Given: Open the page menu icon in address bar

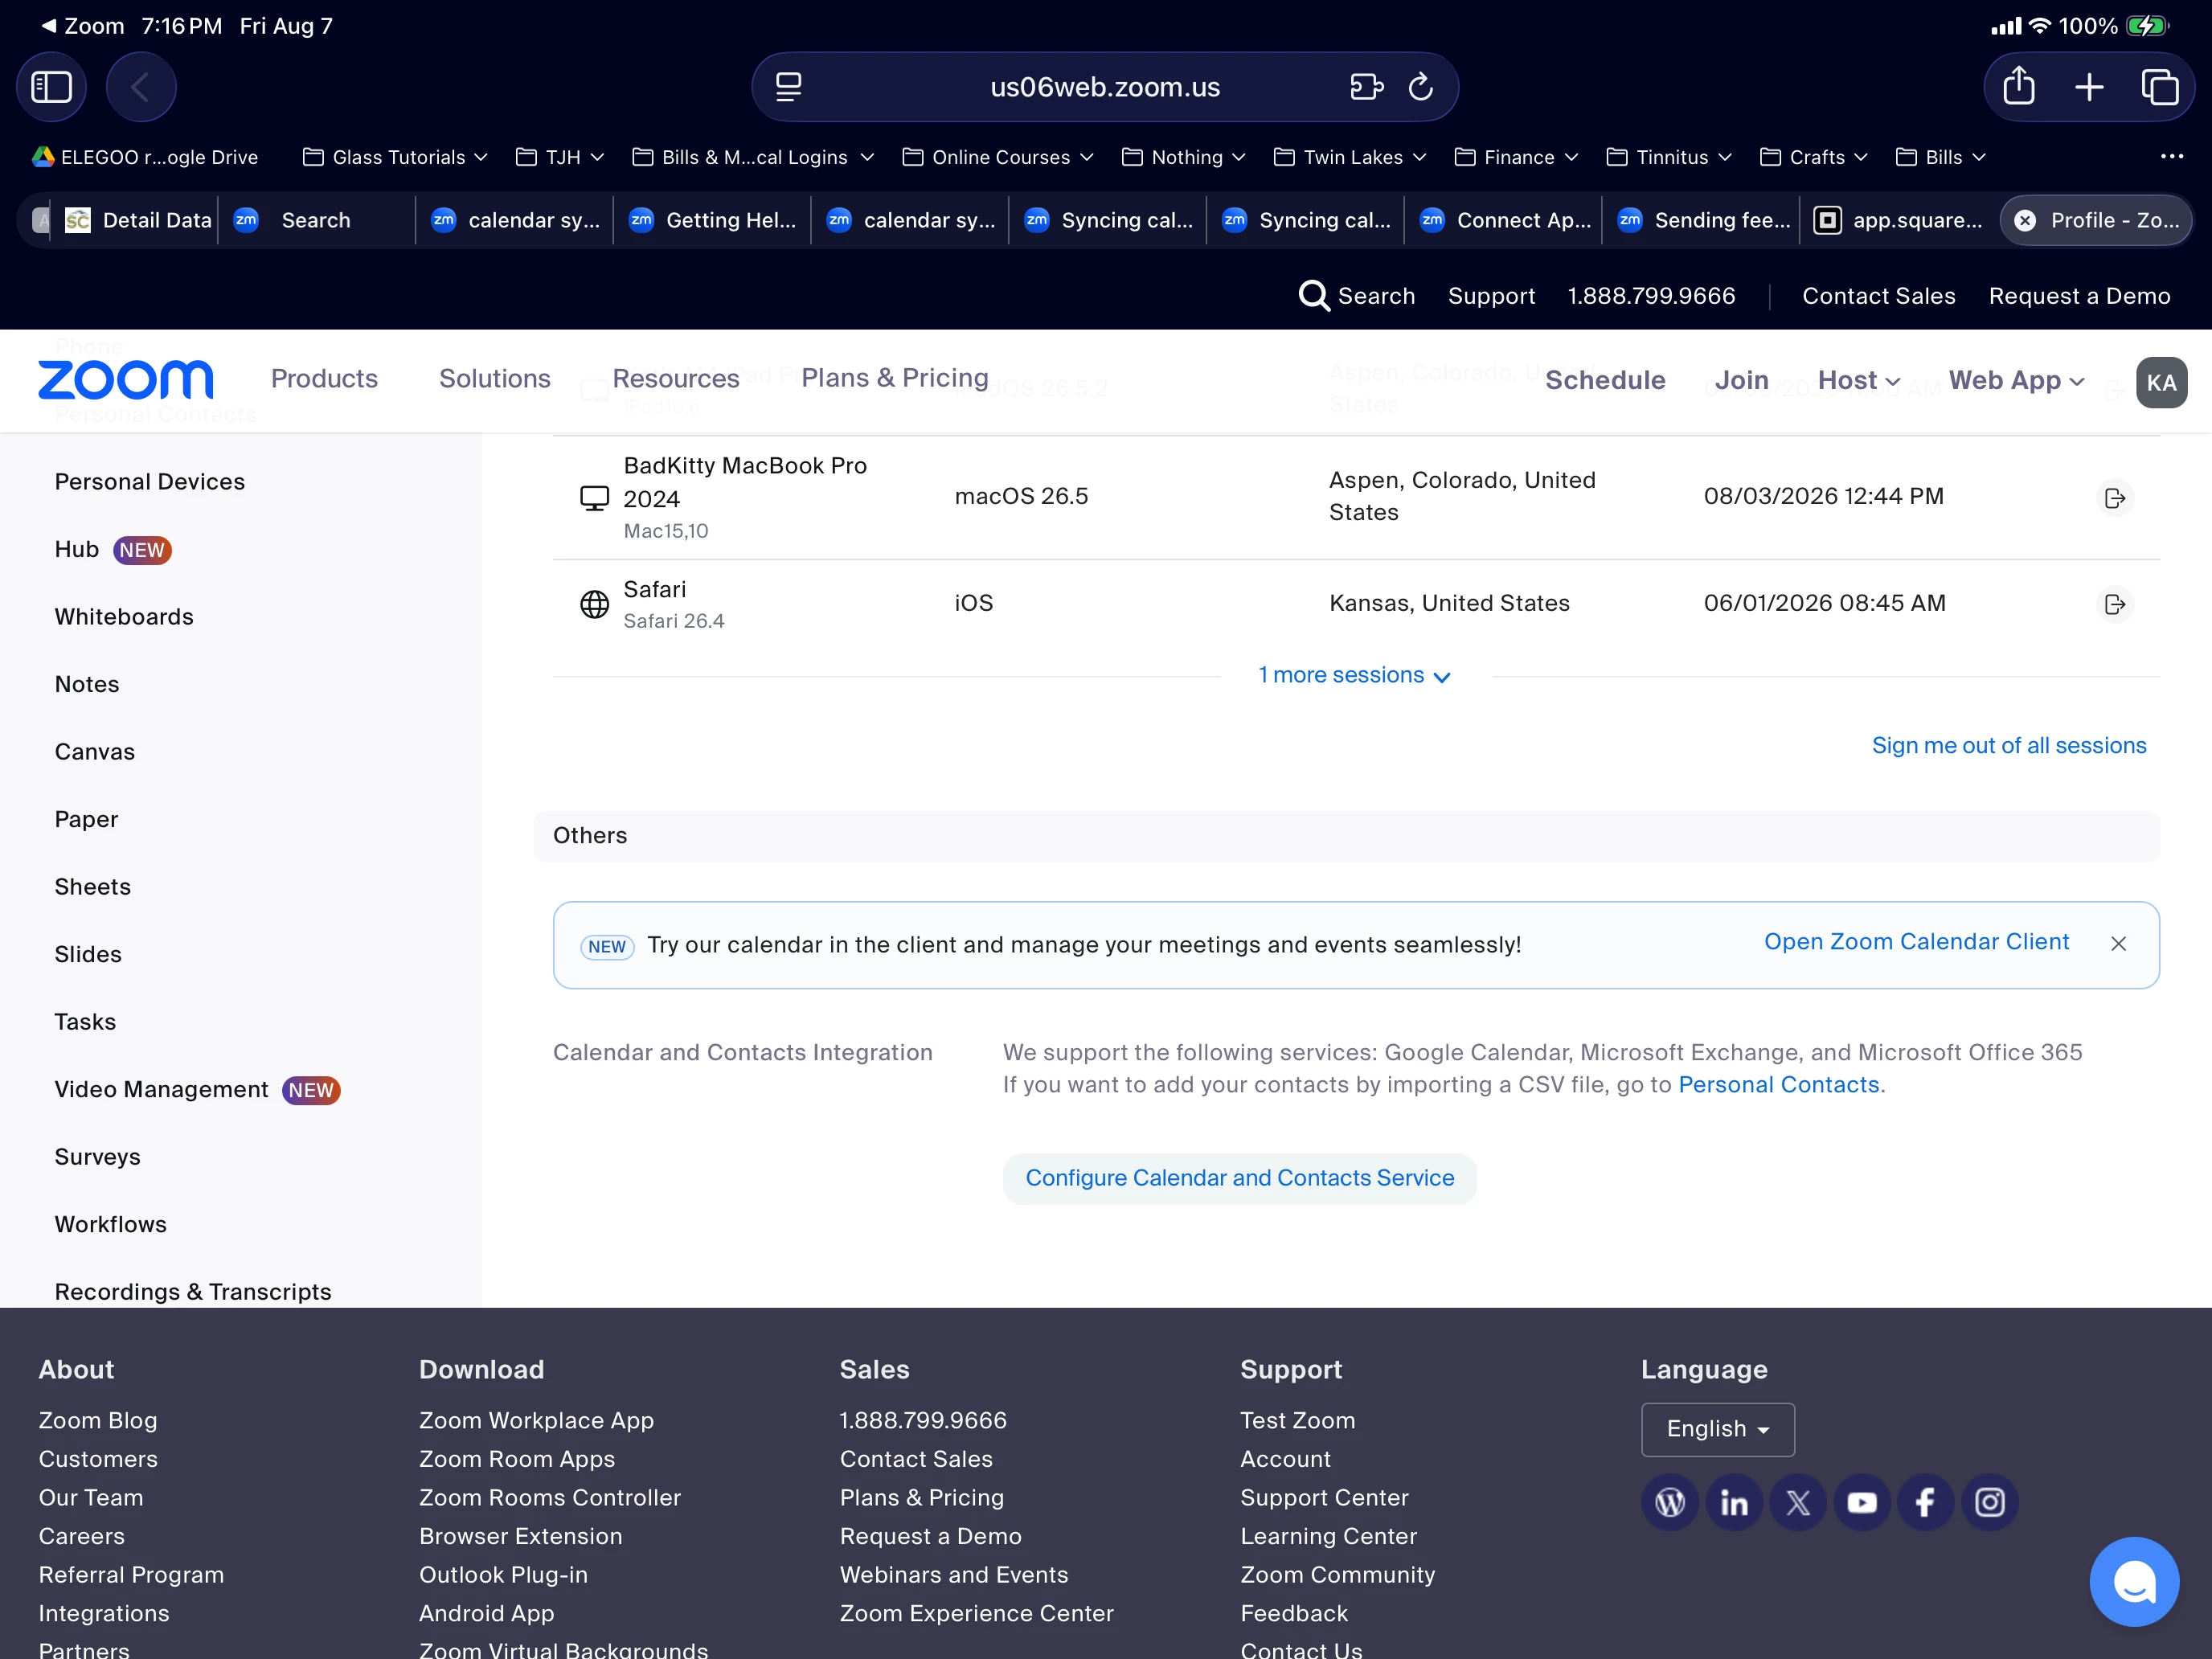Looking at the screenshot, I should click(x=789, y=87).
